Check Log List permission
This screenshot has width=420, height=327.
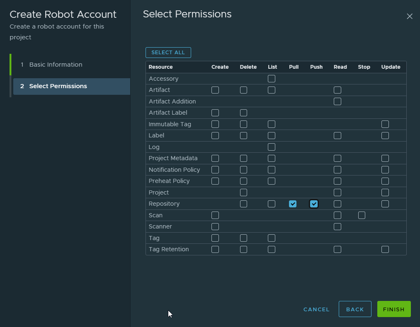[x=272, y=147]
